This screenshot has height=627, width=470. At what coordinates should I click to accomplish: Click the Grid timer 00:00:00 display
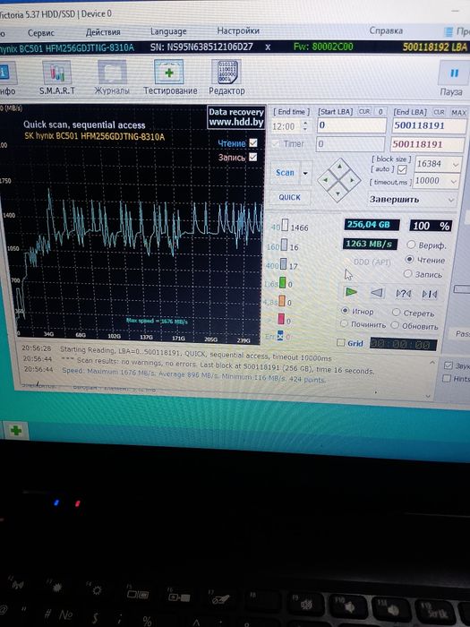[403, 344]
